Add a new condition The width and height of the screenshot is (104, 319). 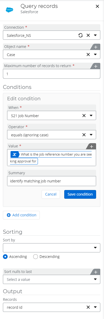pos(21,215)
